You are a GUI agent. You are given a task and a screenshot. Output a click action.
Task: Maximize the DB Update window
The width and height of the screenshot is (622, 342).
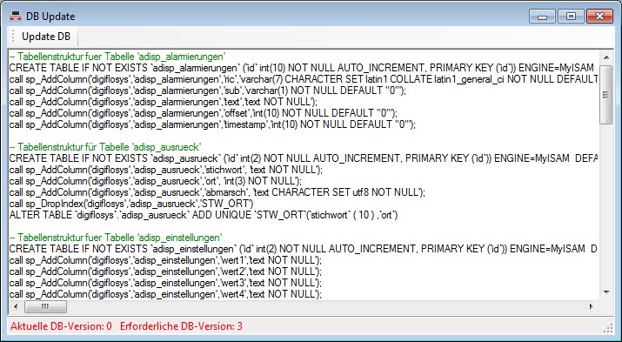click(571, 17)
